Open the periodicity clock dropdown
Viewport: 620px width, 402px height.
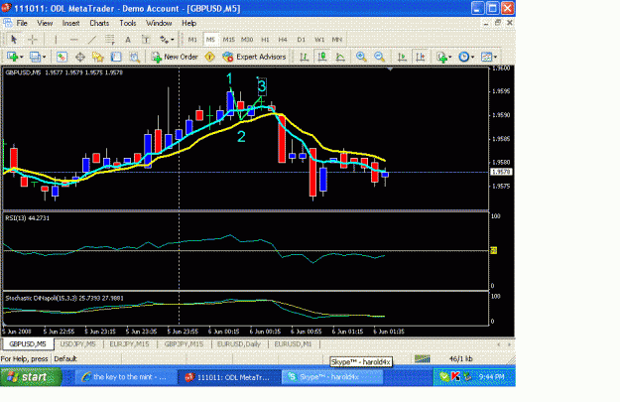[x=466, y=57]
